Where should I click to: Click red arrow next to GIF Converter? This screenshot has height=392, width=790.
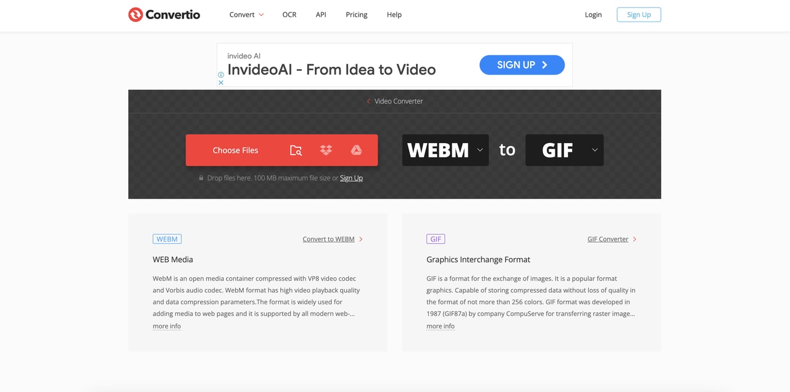tap(634, 239)
